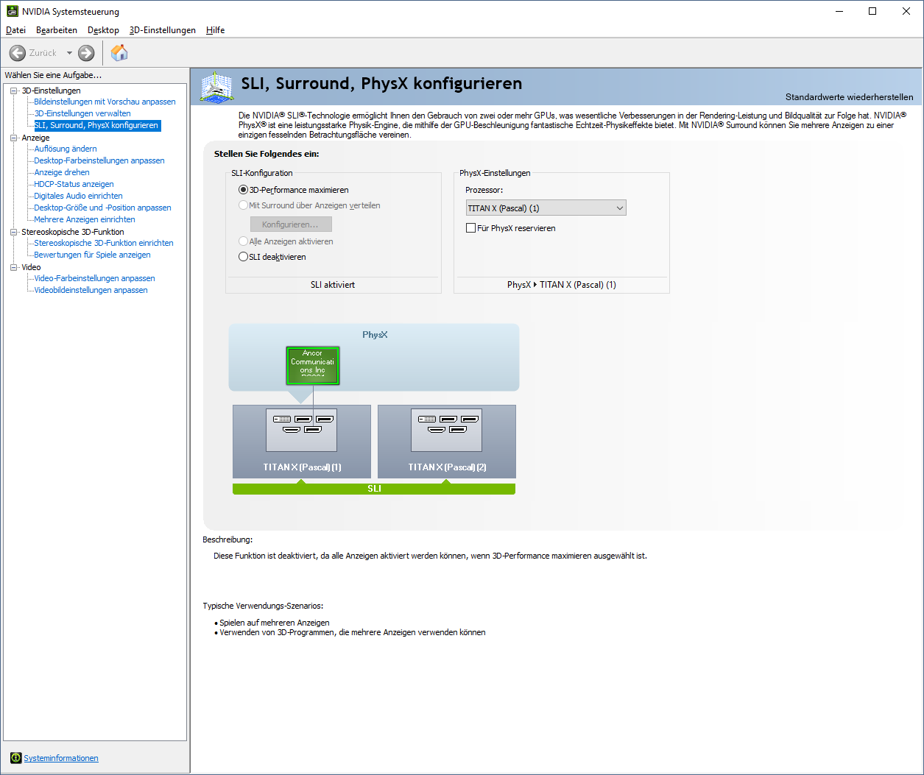The width and height of the screenshot is (924, 775).
Task: Open Desktop-Farbeinstellungen anpassen
Action: (99, 160)
